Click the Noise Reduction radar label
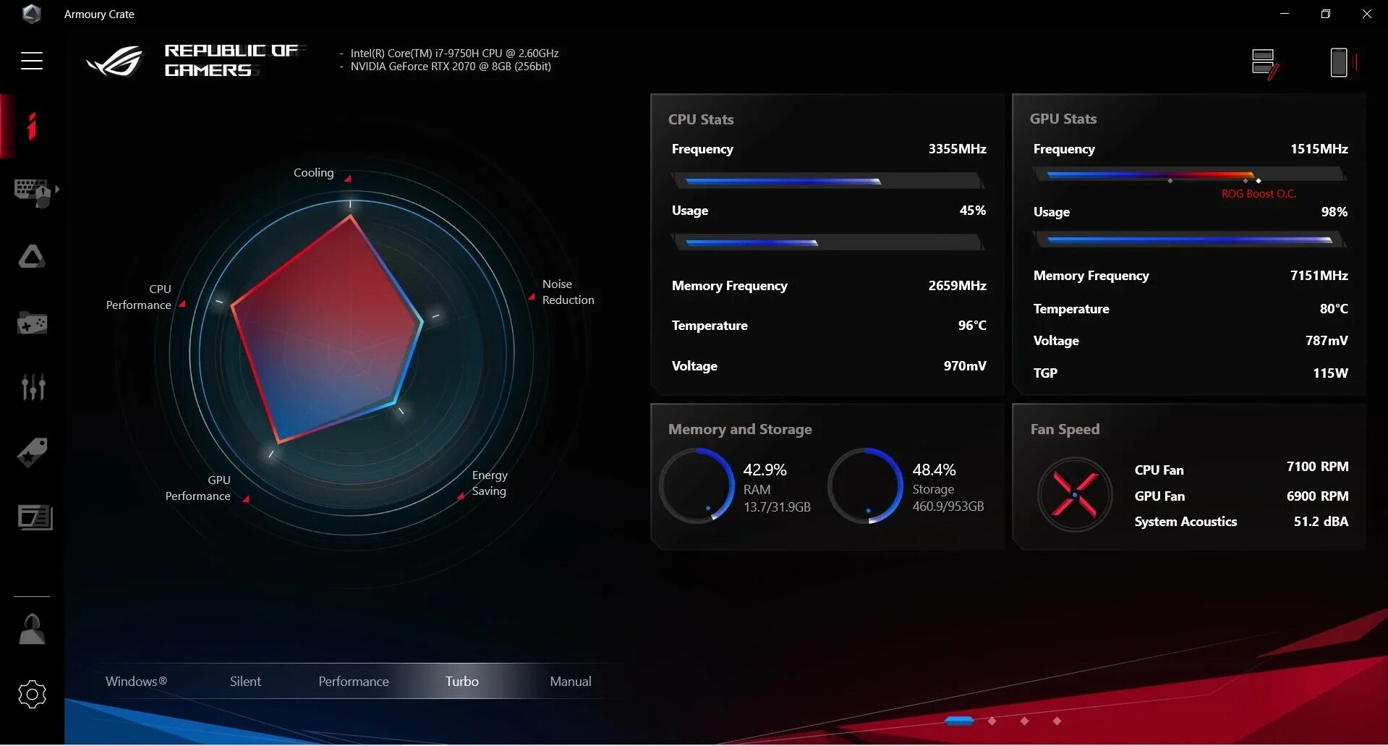The height and width of the screenshot is (746, 1388). tap(569, 292)
